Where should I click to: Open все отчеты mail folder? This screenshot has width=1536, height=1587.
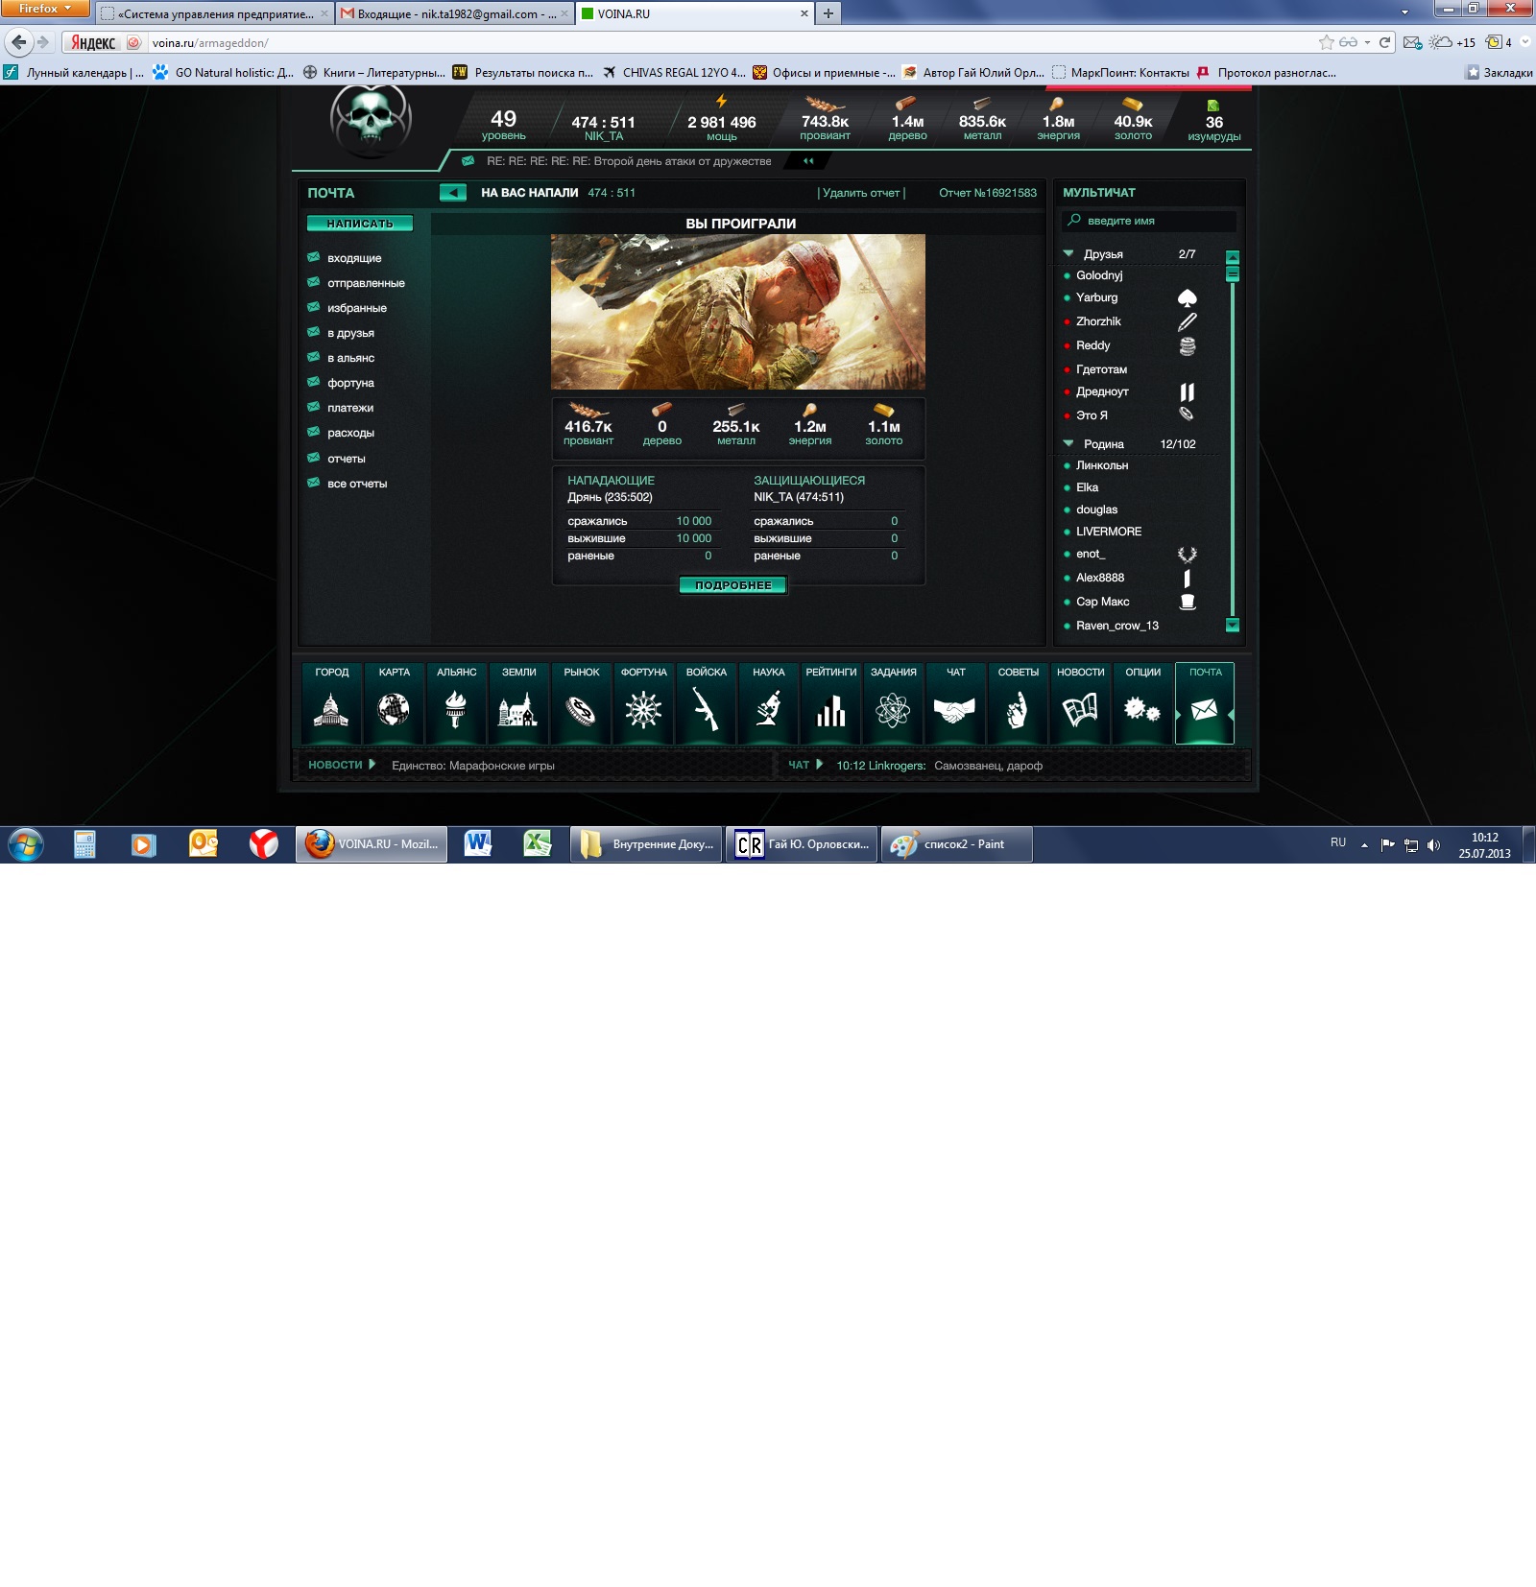pos(357,484)
